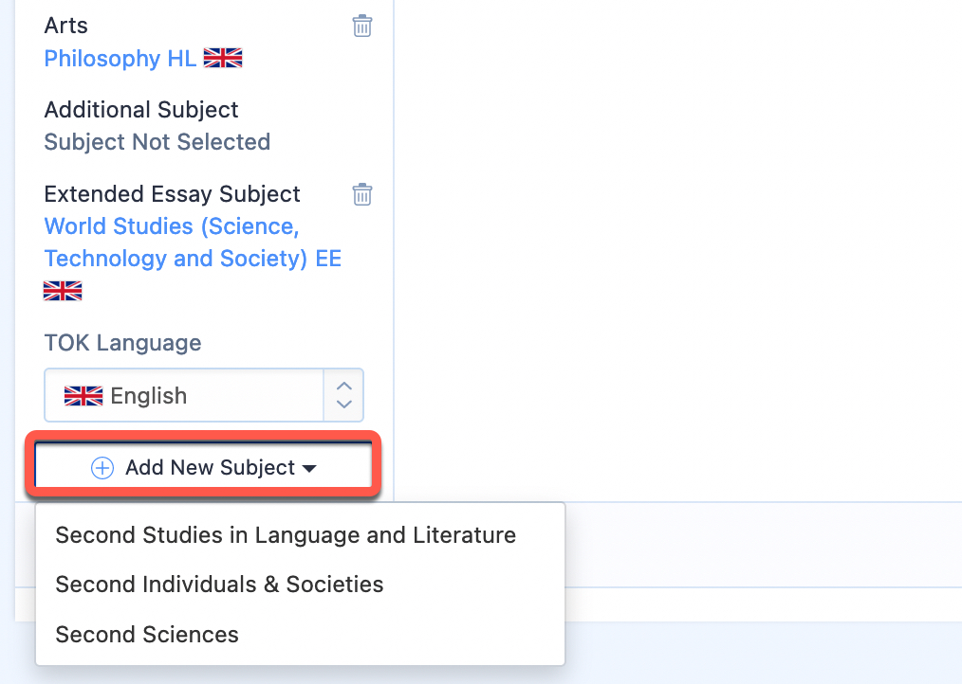Open World Studies (Science, Technology and Society) EE link

[193, 243]
